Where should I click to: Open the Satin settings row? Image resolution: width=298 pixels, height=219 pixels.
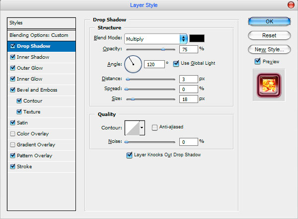click(41, 123)
